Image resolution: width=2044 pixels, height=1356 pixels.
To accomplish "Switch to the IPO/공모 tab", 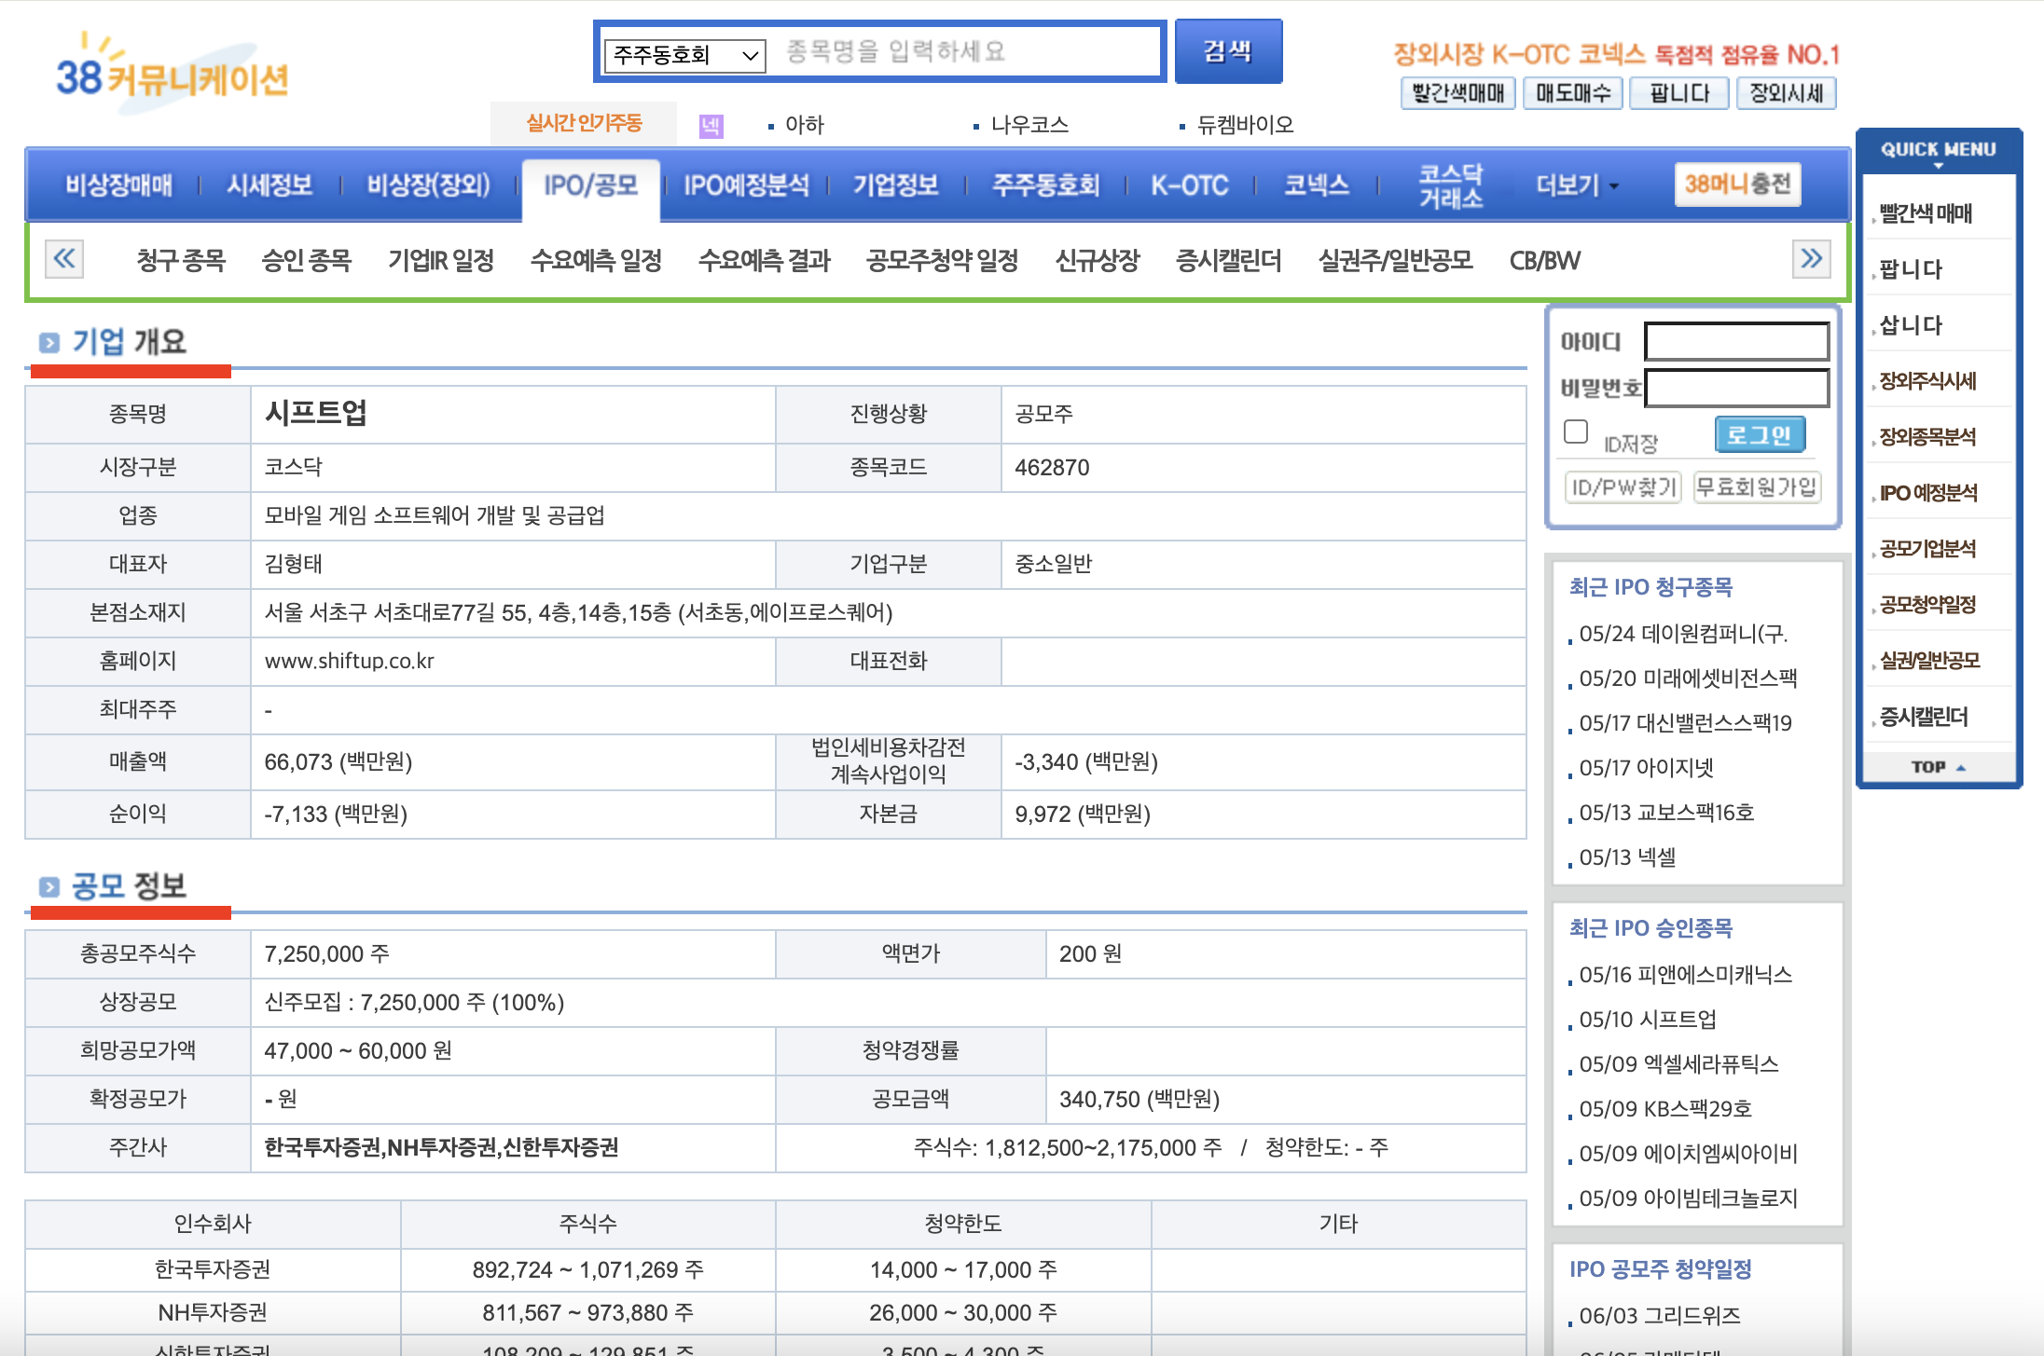I will [591, 185].
